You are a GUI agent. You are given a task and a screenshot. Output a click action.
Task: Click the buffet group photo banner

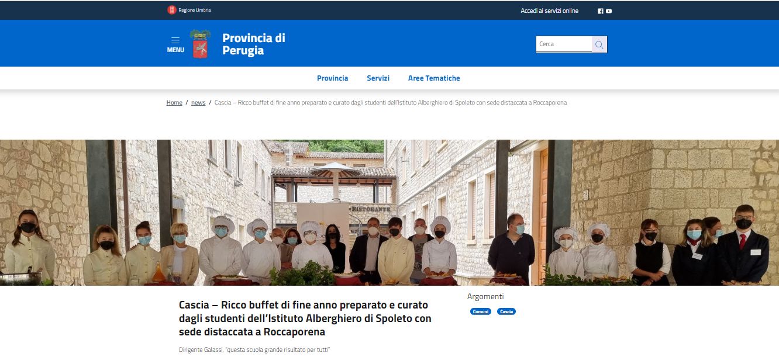[x=389, y=213]
